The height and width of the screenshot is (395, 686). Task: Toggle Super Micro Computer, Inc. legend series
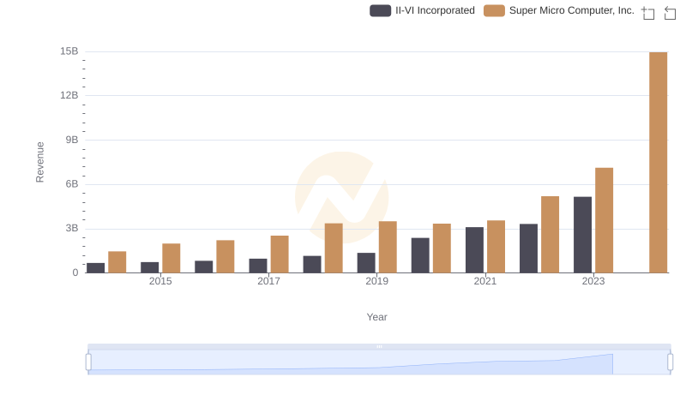tap(559, 10)
